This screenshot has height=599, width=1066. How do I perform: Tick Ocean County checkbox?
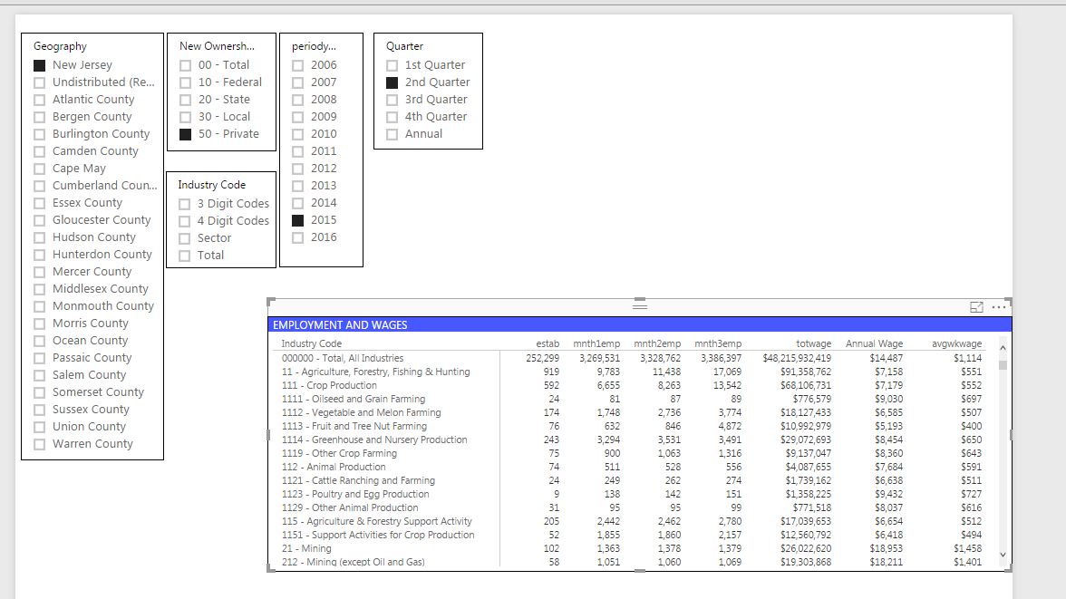tap(40, 341)
